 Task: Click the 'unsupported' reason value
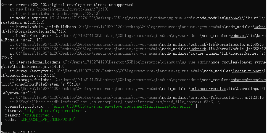(x=38, y=115)
